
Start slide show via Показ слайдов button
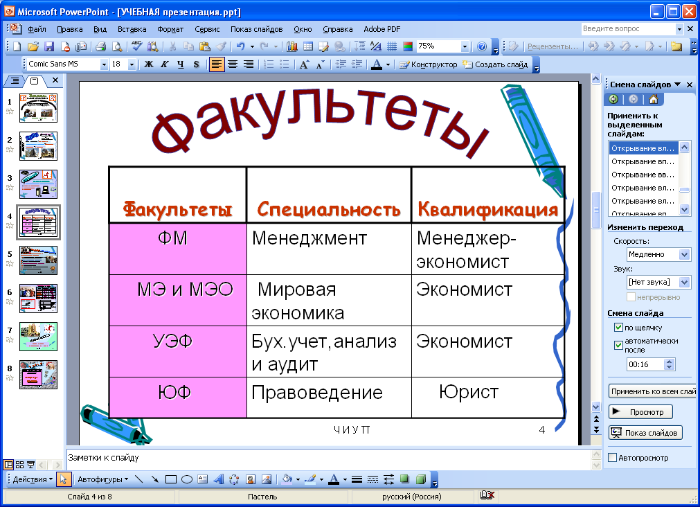coord(645,432)
